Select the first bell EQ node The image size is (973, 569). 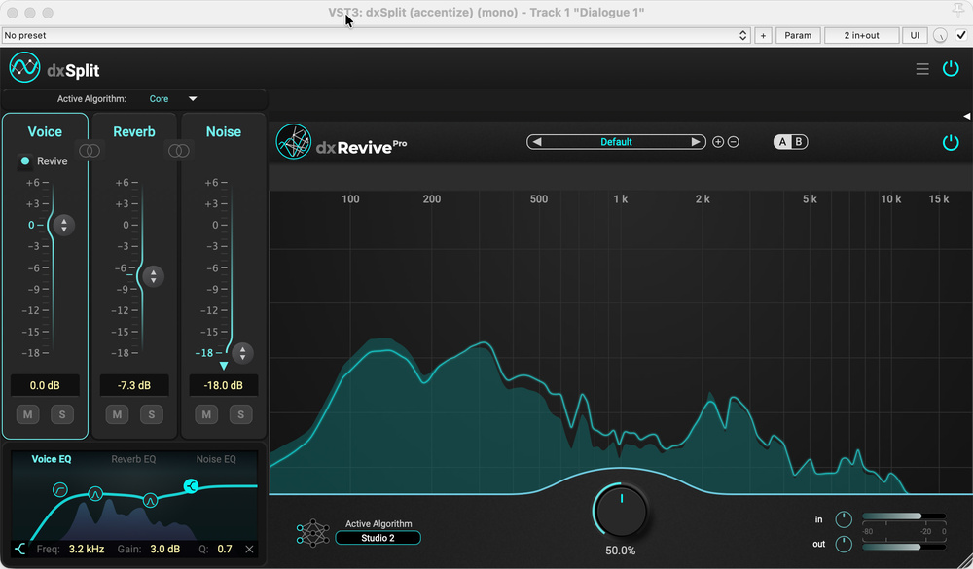pyautogui.click(x=95, y=494)
